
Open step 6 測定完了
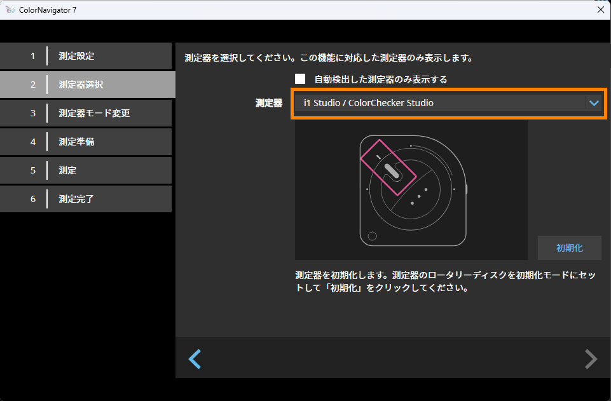pyautogui.click(x=86, y=199)
